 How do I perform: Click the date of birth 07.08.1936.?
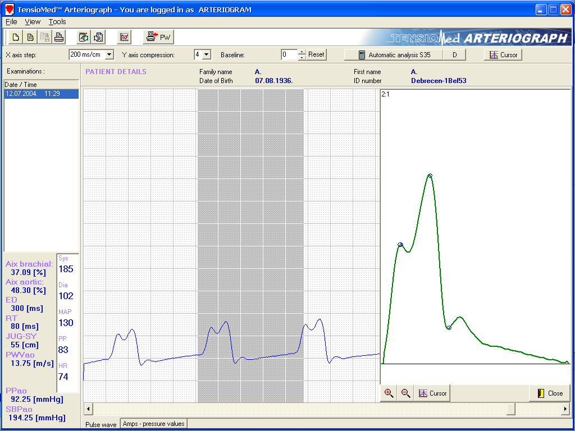click(x=274, y=81)
